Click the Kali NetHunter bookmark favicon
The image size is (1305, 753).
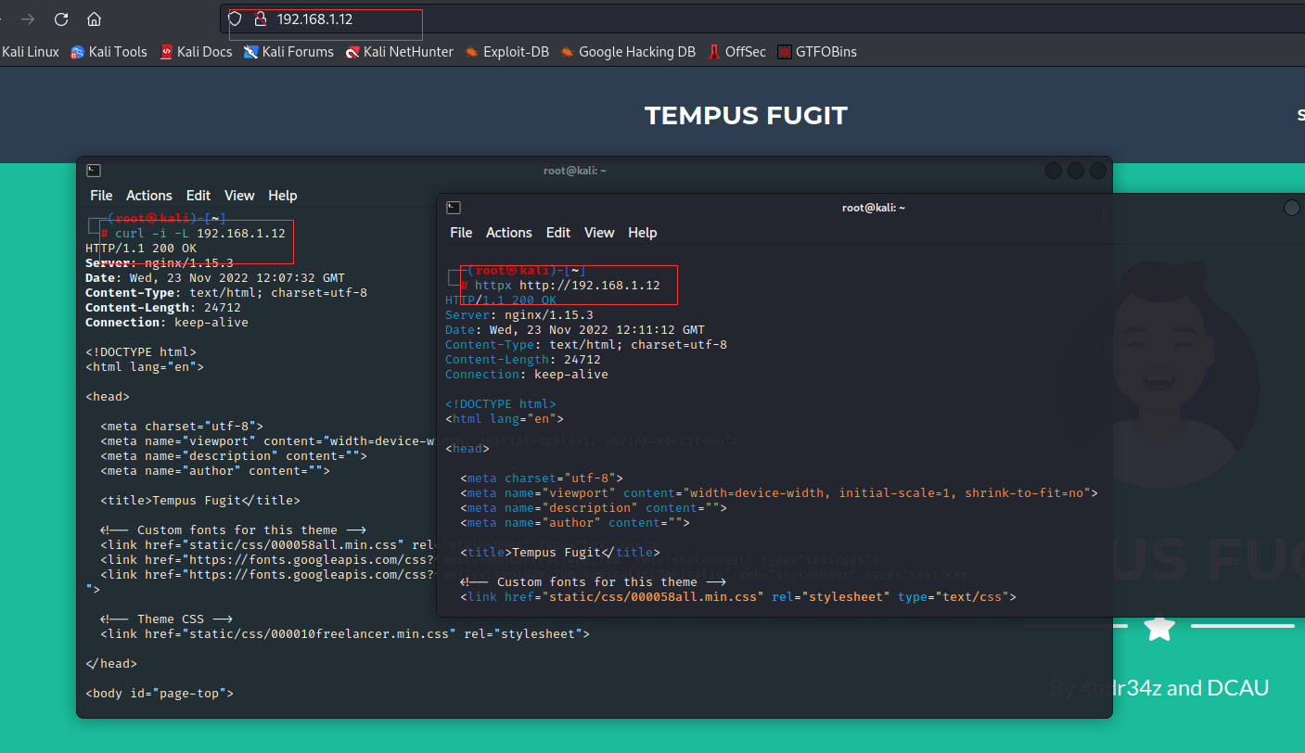[x=352, y=52]
